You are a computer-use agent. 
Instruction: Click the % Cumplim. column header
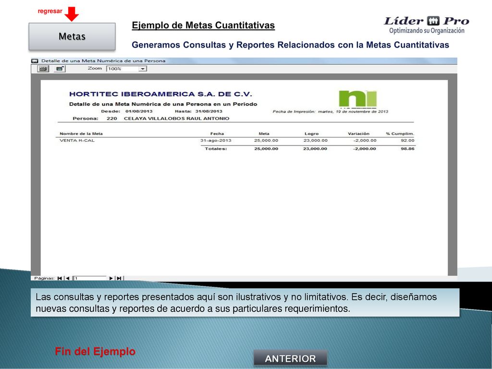[400, 134]
